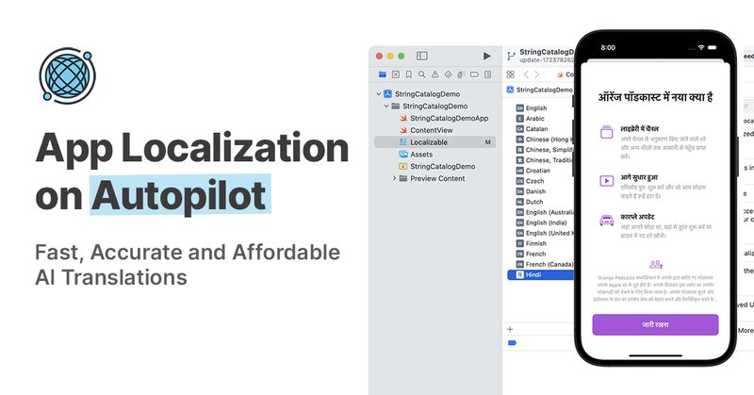Tap the purple people privacy icon
Image resolution: width=754 pixels, height=395 pixels.
click(656, 264)
